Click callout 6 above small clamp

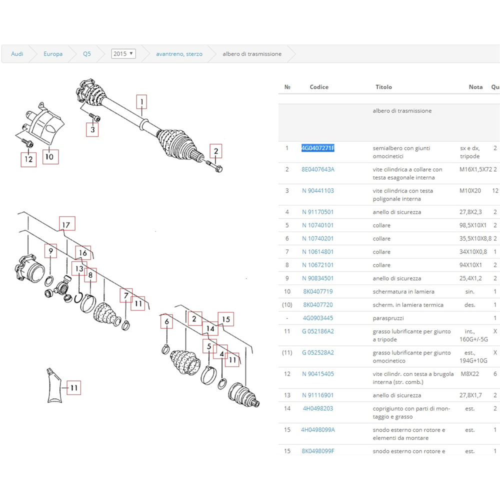coord(167,322)
